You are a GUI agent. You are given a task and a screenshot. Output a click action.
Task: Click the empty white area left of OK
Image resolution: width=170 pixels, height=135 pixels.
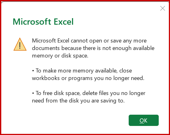click(x=76, y=120)
